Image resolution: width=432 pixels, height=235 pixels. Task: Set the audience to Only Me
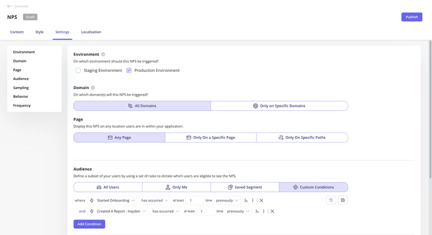(x=177, y=187)
